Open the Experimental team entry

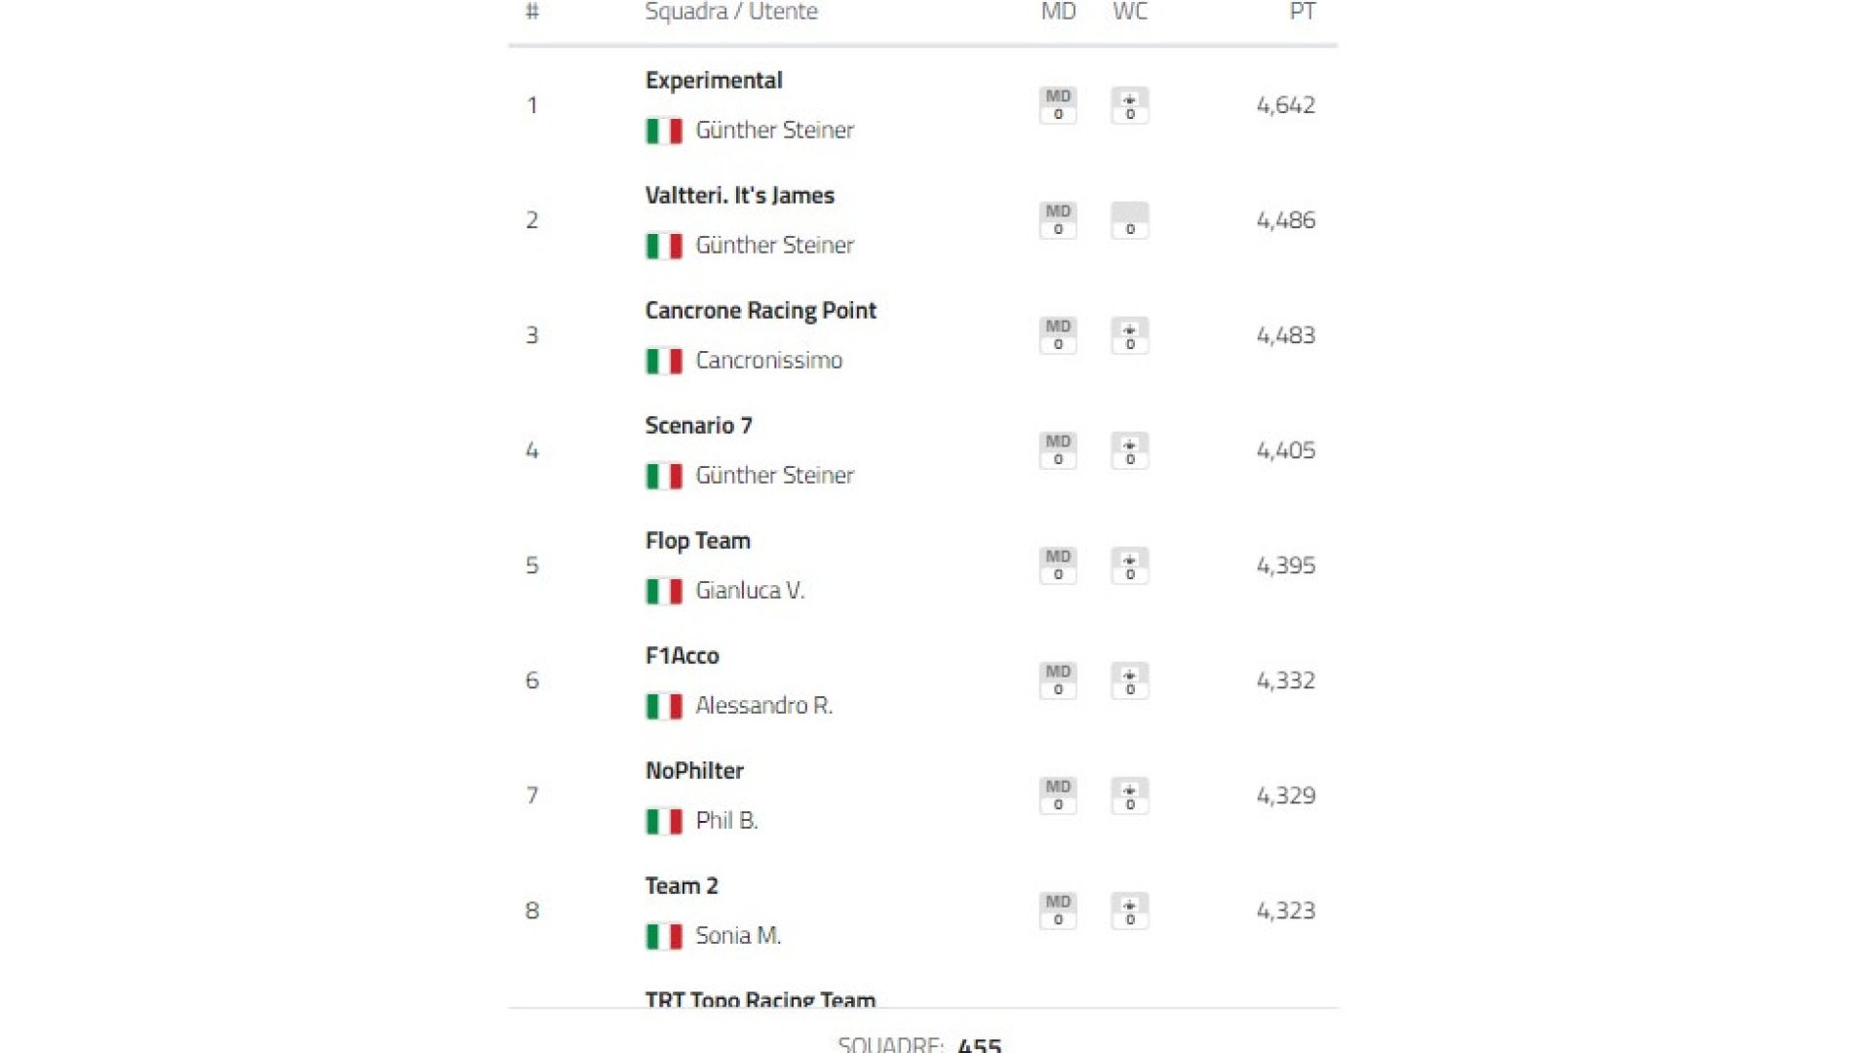click(x=714, y=81)
